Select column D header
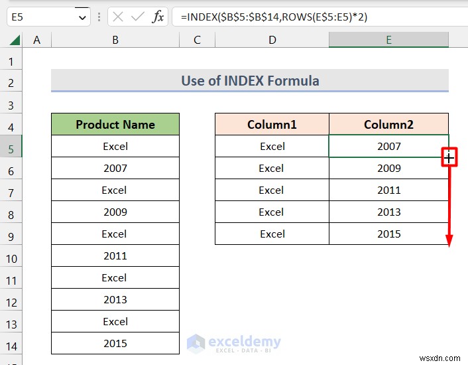Screen dimensions: 468x365 [272, 40]
